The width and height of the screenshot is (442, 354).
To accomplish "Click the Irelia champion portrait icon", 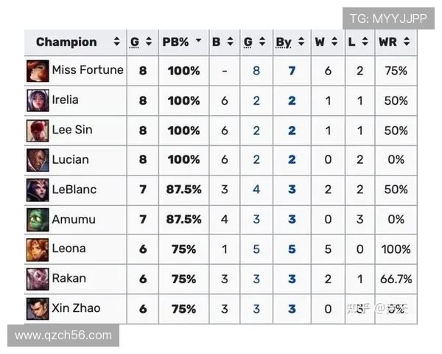I will tap(38, 101).
